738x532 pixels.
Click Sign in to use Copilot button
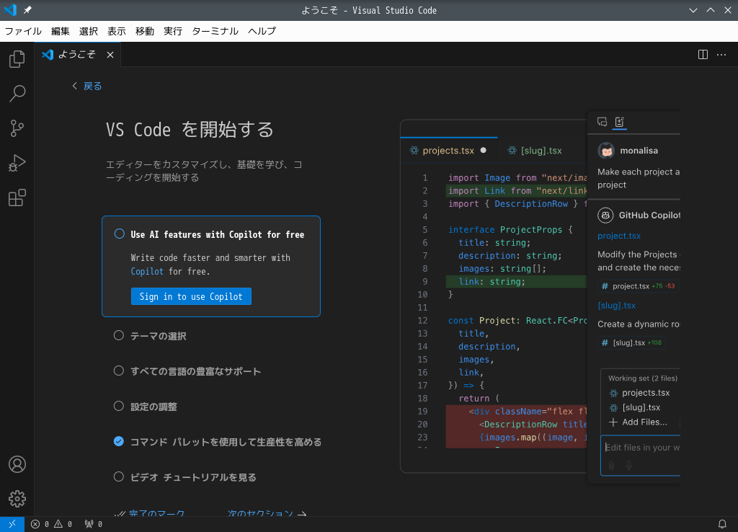tap(191, 296)
